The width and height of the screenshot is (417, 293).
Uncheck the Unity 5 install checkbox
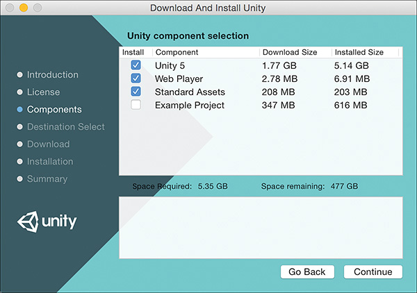coord(136,65)
